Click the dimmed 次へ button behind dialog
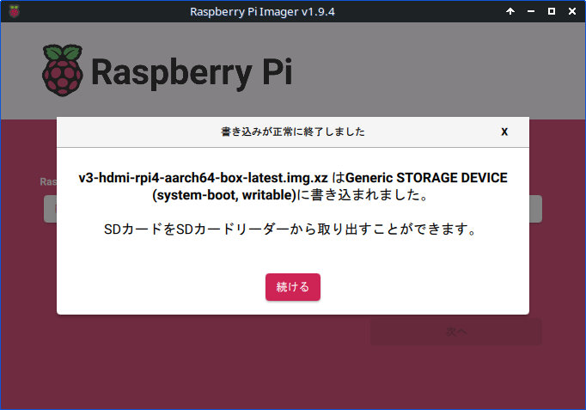The image size is (586, 410). click(456, 332)
